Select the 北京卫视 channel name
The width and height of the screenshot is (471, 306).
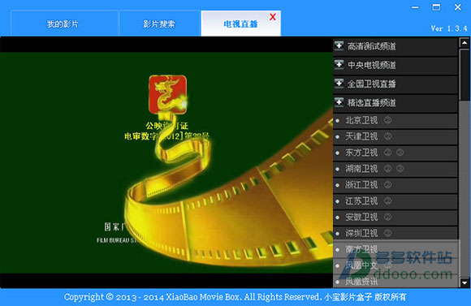tap(361, 120)
